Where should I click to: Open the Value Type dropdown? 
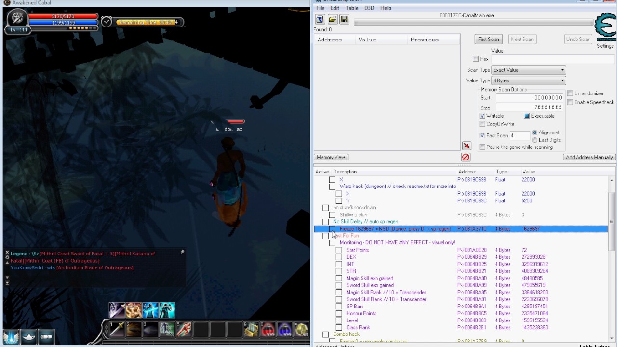[528, 80]
